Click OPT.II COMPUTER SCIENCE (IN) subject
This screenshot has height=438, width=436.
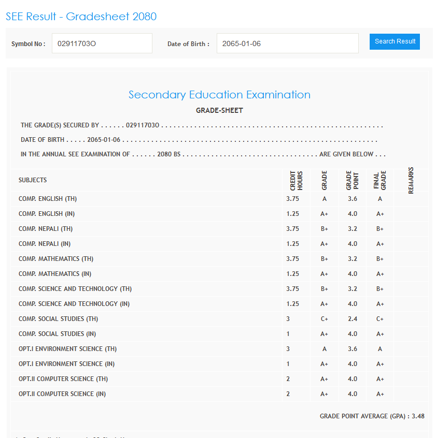(62, 394)
